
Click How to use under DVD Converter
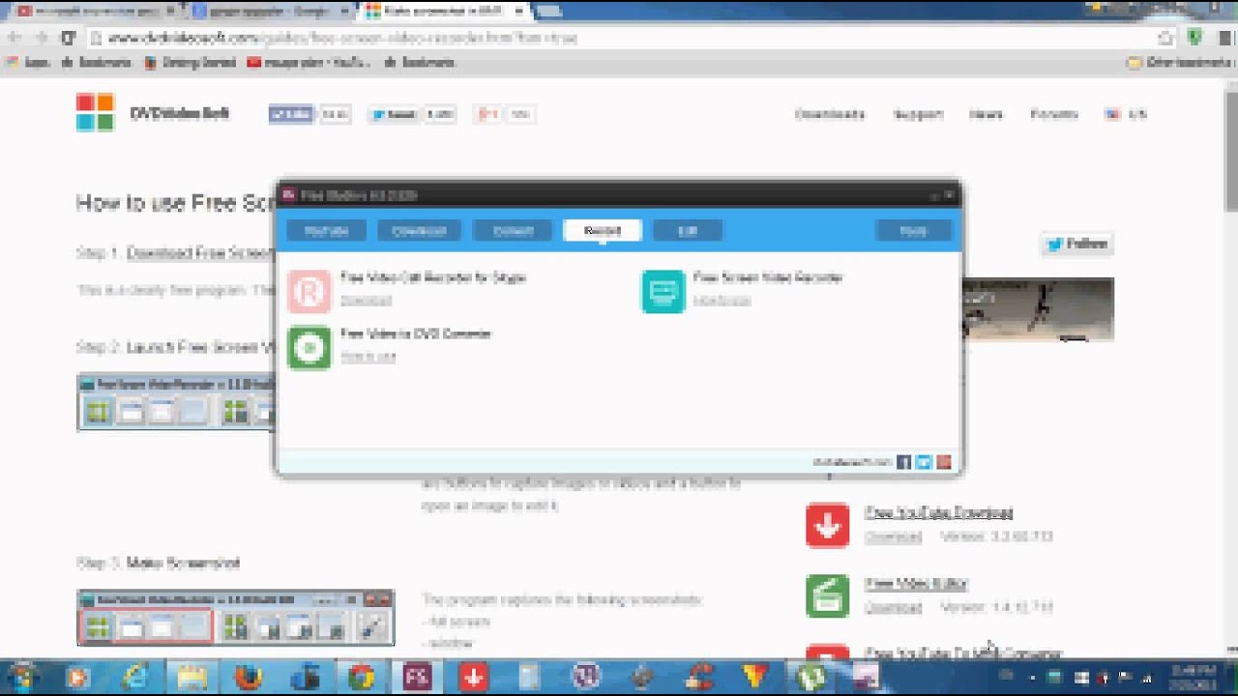point(368,357)
